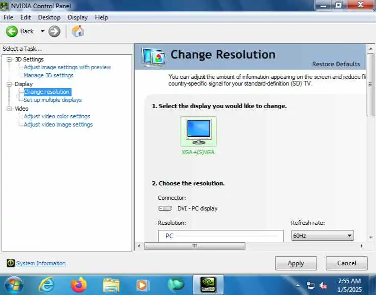Click the horizontal scrollbar right arrow
The height and width of the screenshot is (295, 376).
coord(362,246)
